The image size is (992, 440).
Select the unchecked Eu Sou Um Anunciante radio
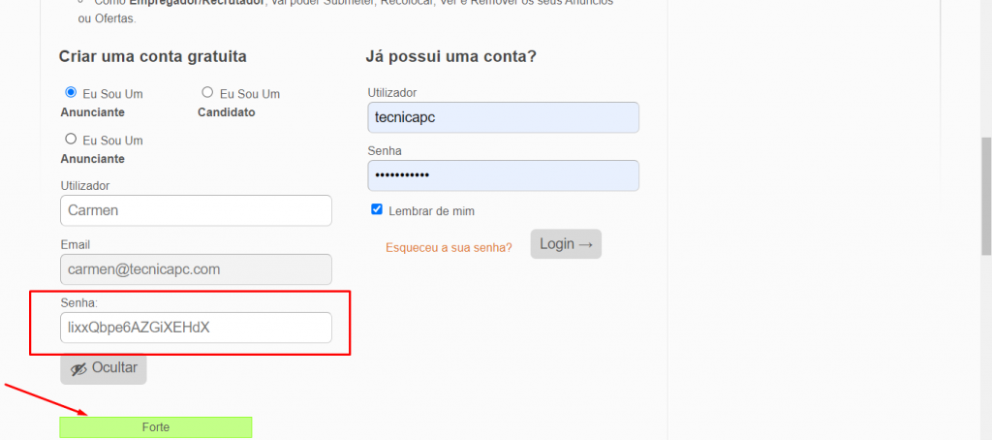click(x=71, y=139)
